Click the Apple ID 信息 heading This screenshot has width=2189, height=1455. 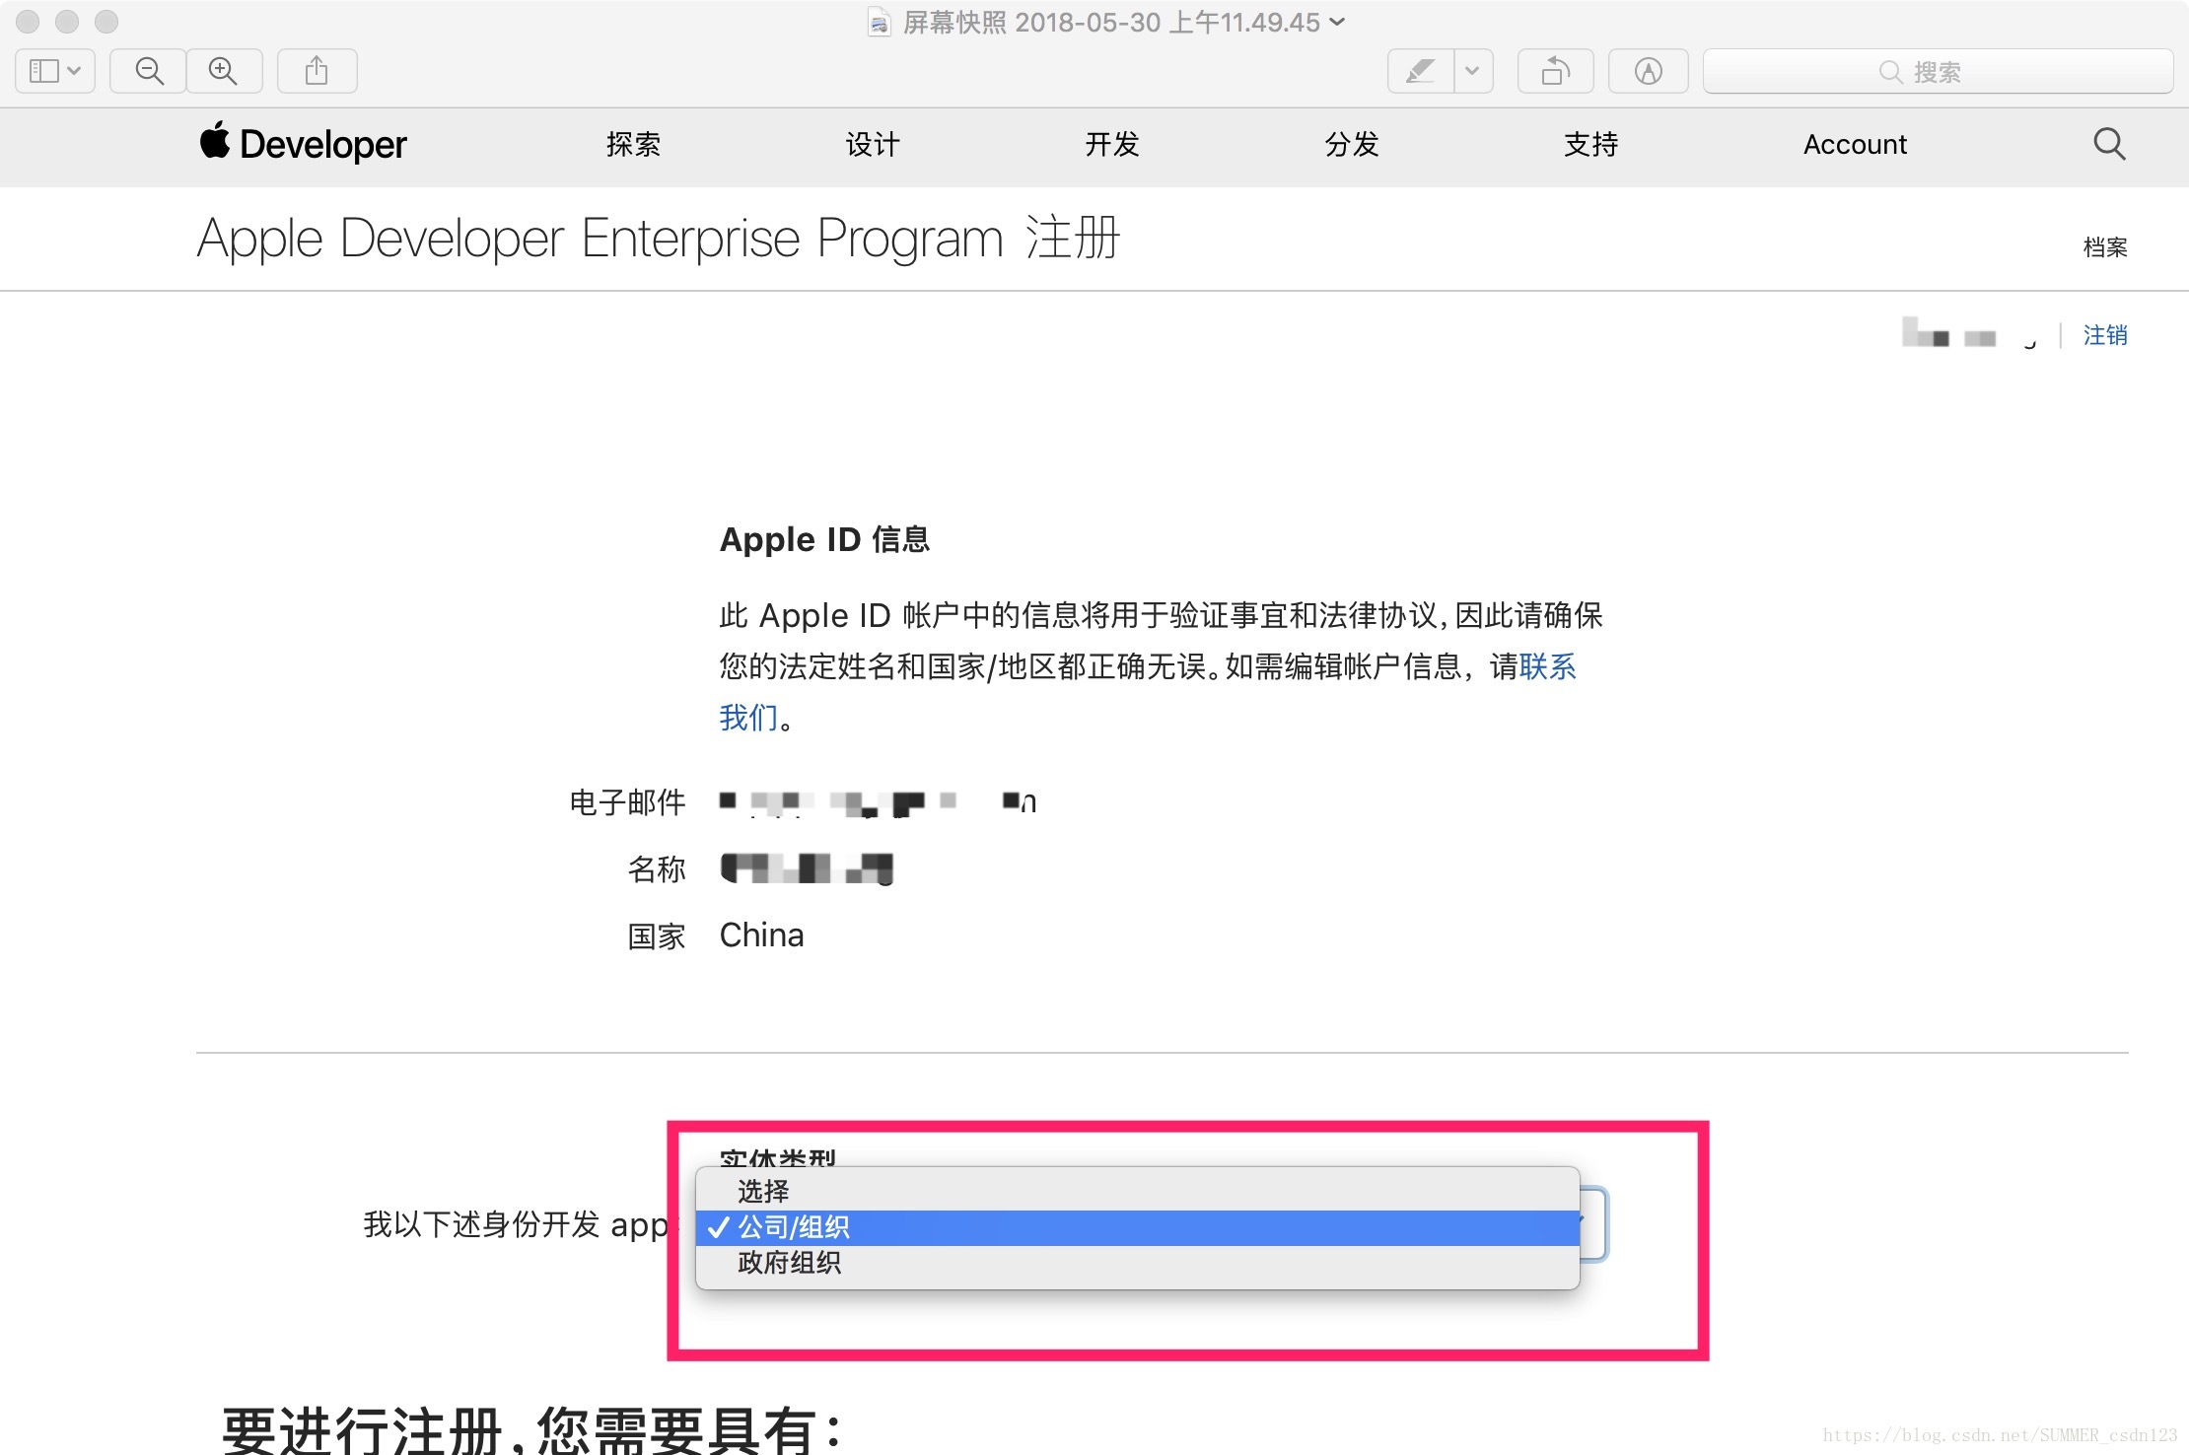pyautogui.click(x=825, y=539)
